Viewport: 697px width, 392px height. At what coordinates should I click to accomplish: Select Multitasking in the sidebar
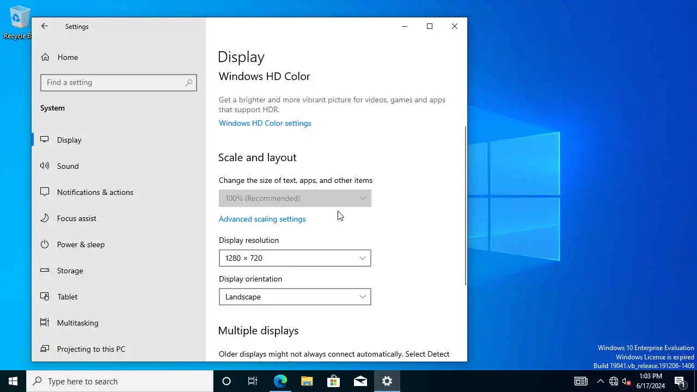coord(118,323)
